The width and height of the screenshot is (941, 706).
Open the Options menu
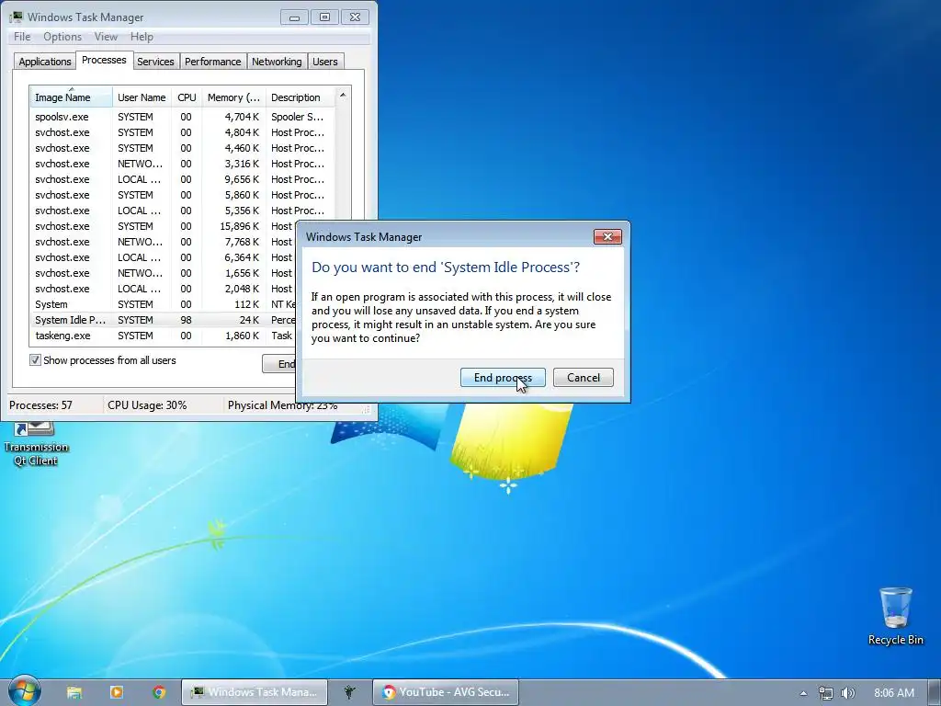[x=62, y=37]
